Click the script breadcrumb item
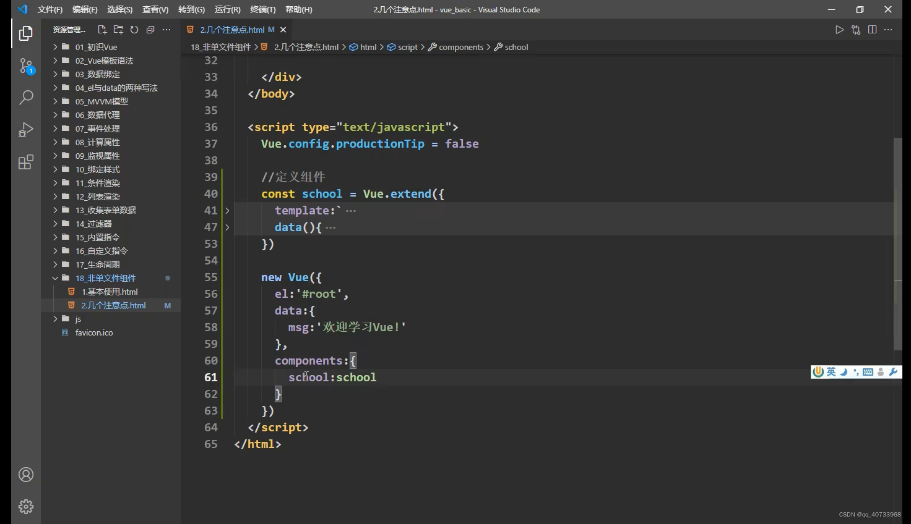 coord(403,47)
